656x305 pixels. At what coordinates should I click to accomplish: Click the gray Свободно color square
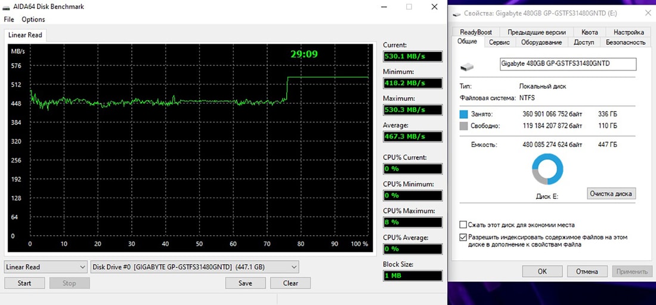coord(465,126)
